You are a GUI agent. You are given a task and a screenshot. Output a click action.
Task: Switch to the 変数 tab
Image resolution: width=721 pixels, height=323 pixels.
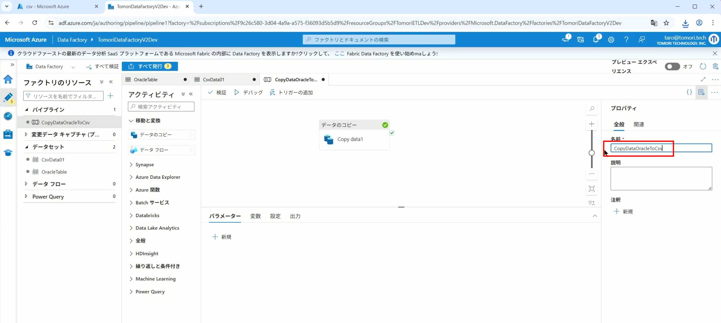pos(255,216)
